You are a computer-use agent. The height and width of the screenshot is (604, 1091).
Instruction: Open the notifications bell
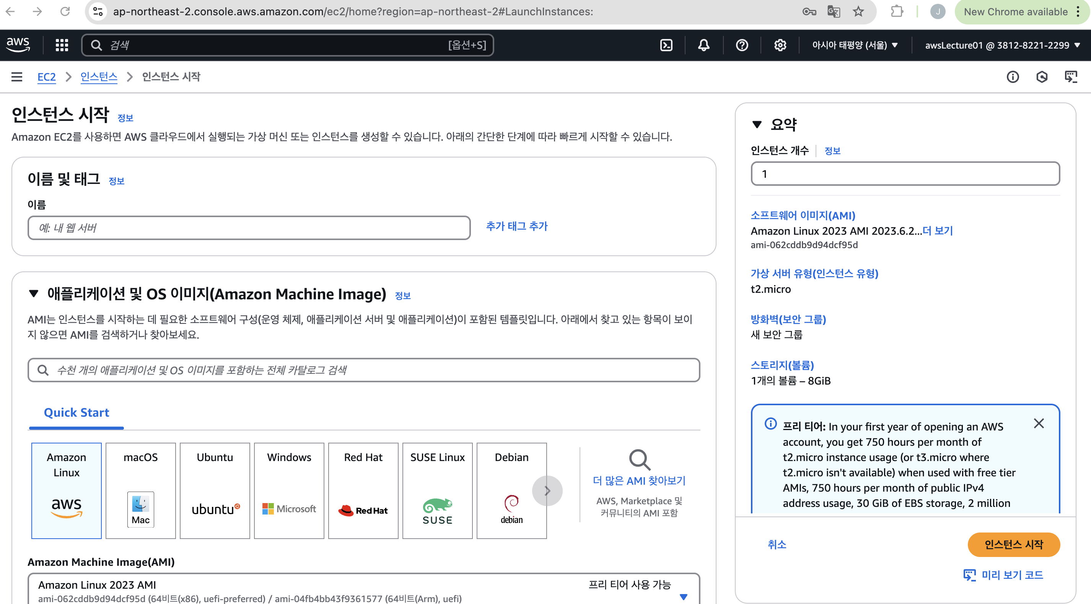[703, 45]
